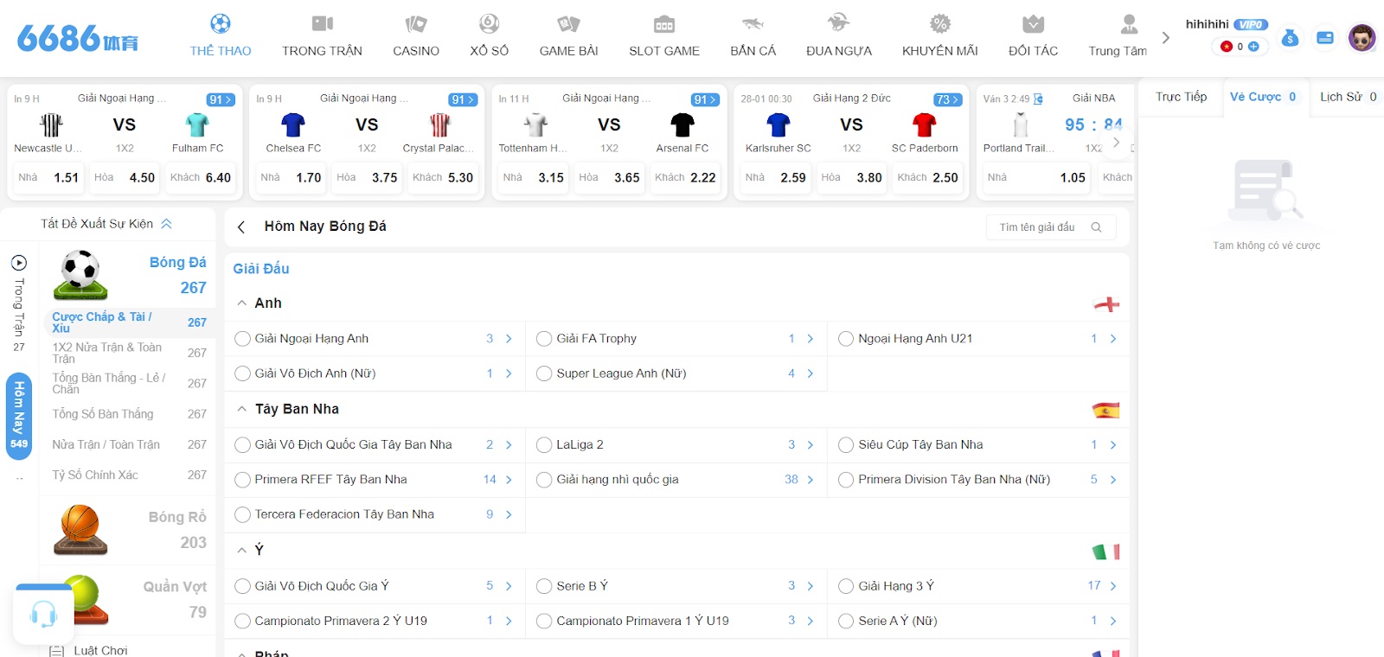This screenshot has height=657, width=1384.
Task: Collapse the Ý league group
Action: coord(242,550)
